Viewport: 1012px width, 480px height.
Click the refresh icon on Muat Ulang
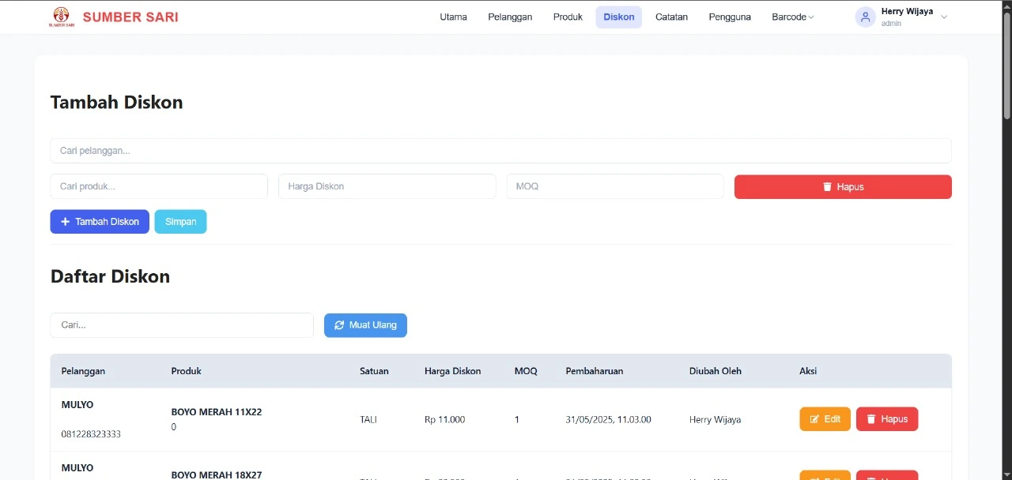(x=339, y=325)
